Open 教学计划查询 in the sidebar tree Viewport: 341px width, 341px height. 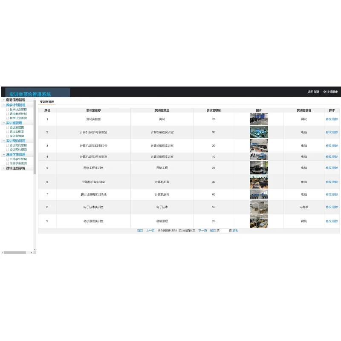18,118
